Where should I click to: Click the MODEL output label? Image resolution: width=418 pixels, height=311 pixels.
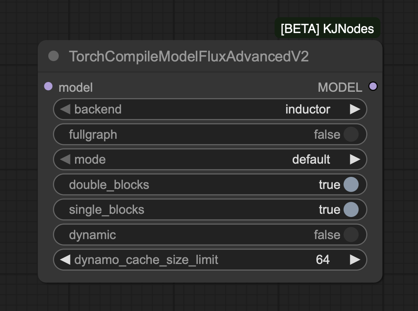pyautogui.click(x=340, y=87)
